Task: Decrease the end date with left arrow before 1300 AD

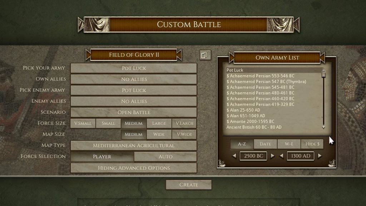Action: point(282,156)
